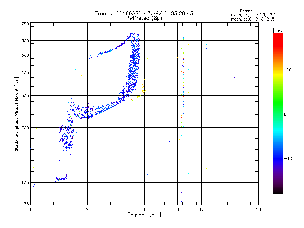Click the y-axis label '600'
This screenshot has height=228, width=304.
pos(25,41)
